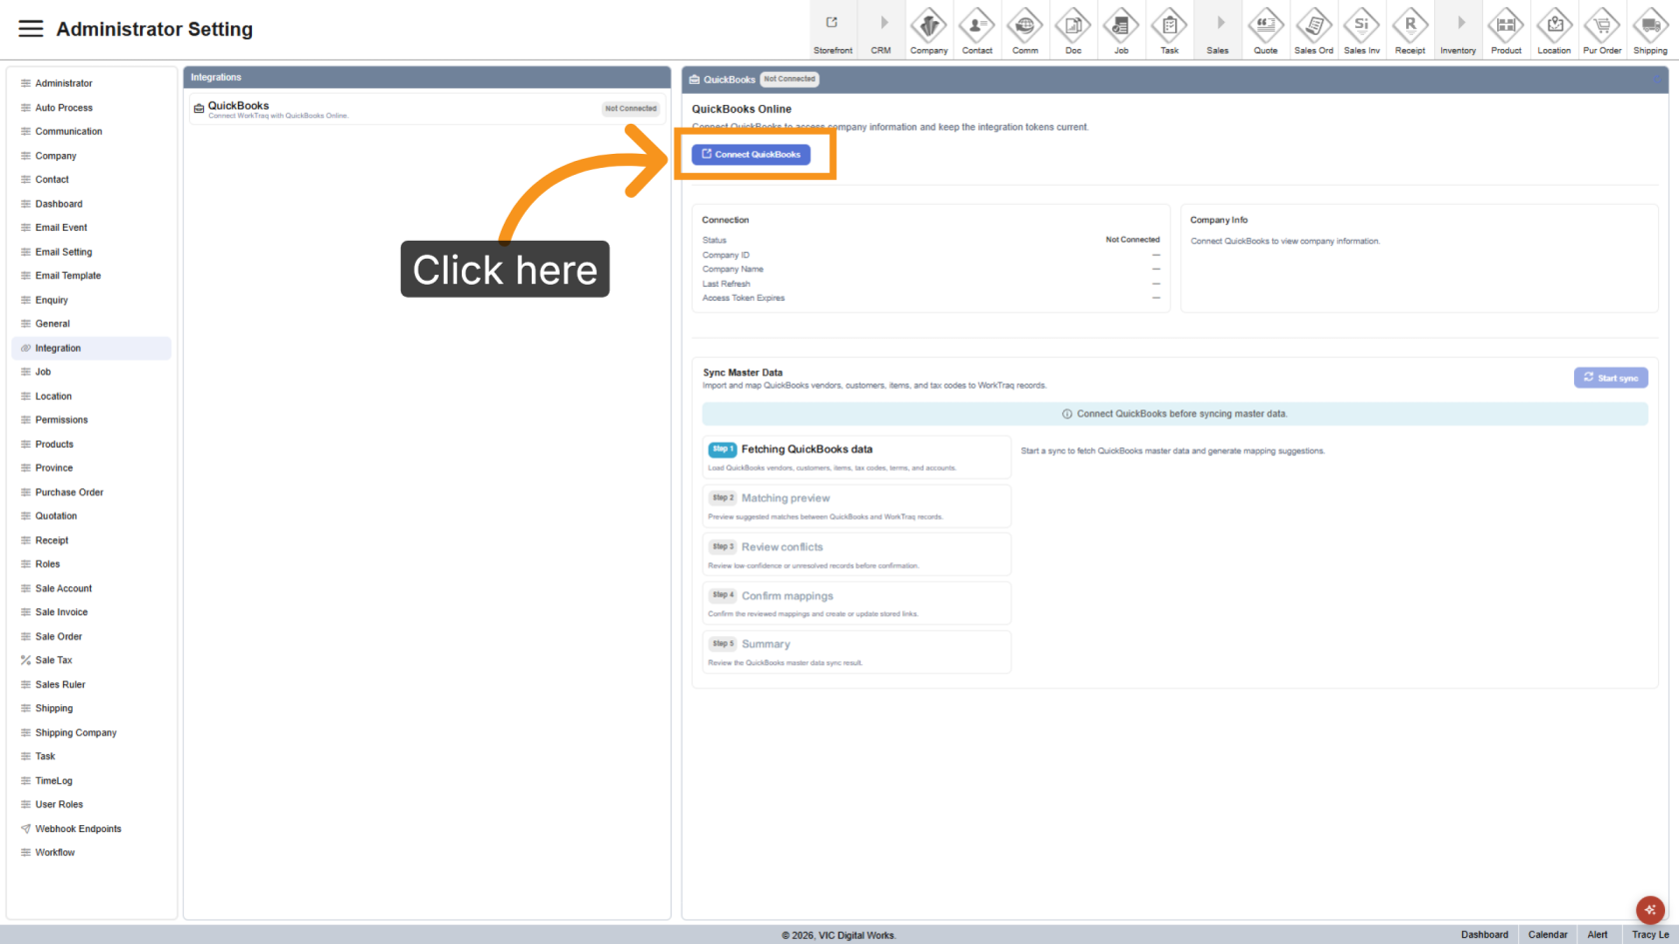Click the Connect QuickBooks button
The width and height of the screenshot is (1679, 944).
(752, 155)
